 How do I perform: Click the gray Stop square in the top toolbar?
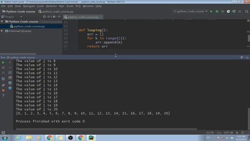click(x=239, y=11)
